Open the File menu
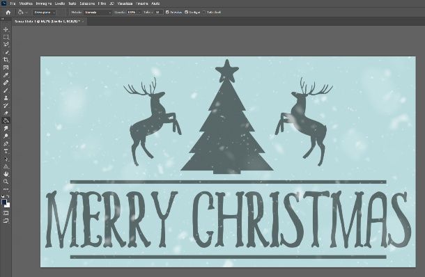 click(x=13, y=3)
